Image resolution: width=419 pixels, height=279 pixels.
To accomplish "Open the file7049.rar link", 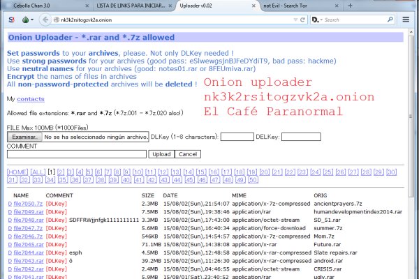I will [29, 210].
